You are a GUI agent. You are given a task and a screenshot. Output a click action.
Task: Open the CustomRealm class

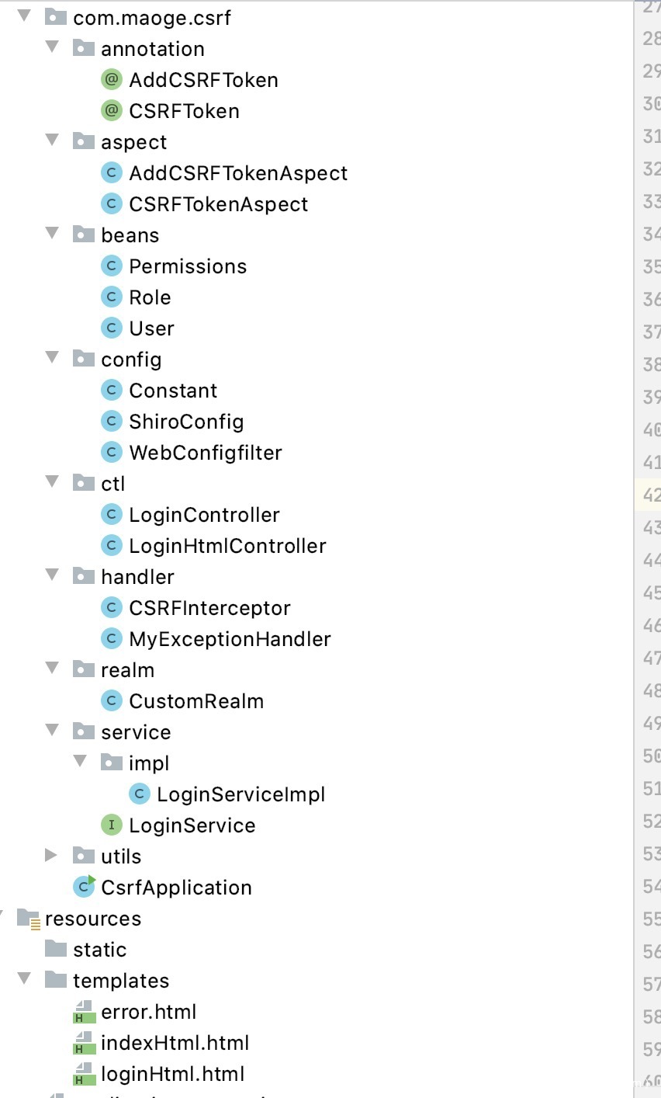(196, 701)
